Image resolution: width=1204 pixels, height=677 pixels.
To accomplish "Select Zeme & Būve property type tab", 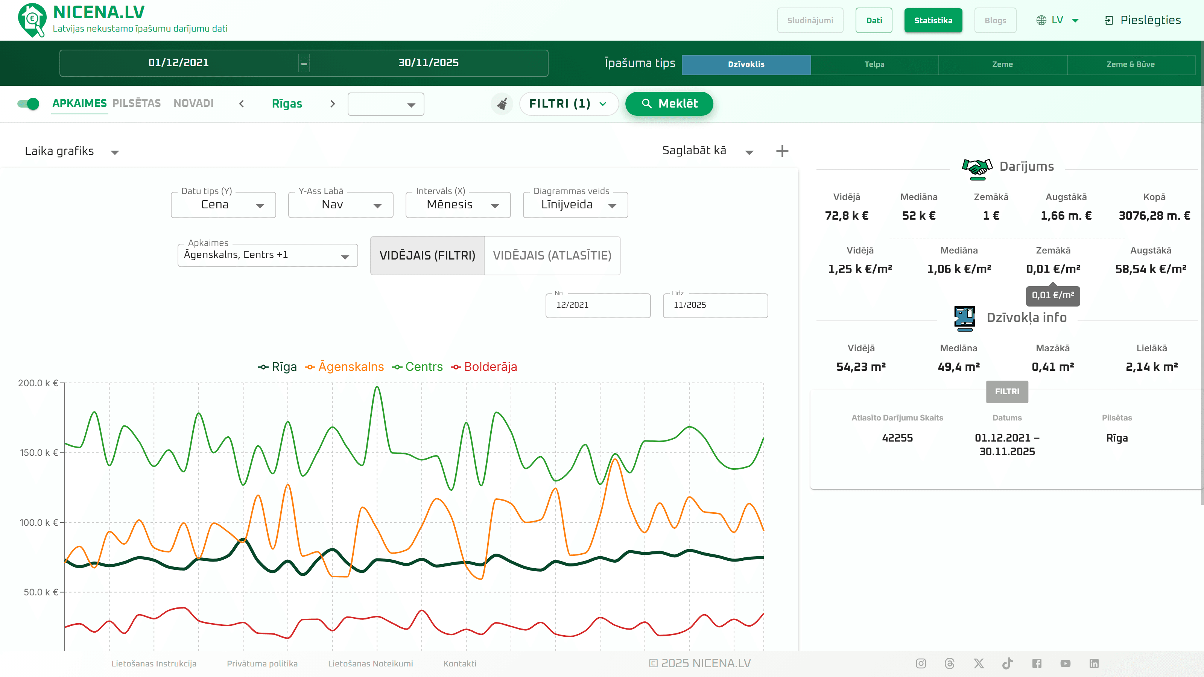I will [x=1131, y=64].
